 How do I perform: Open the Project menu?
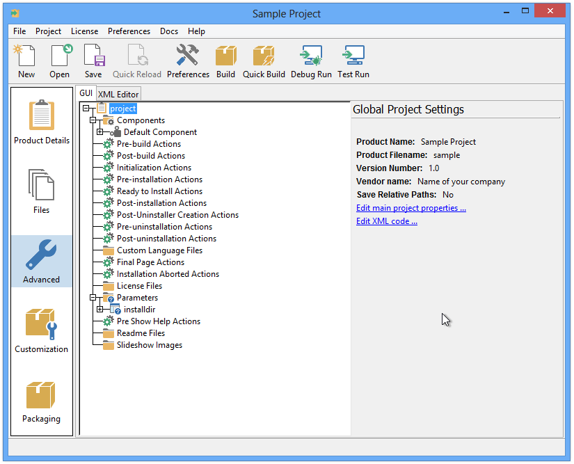(x=48, y=31)
